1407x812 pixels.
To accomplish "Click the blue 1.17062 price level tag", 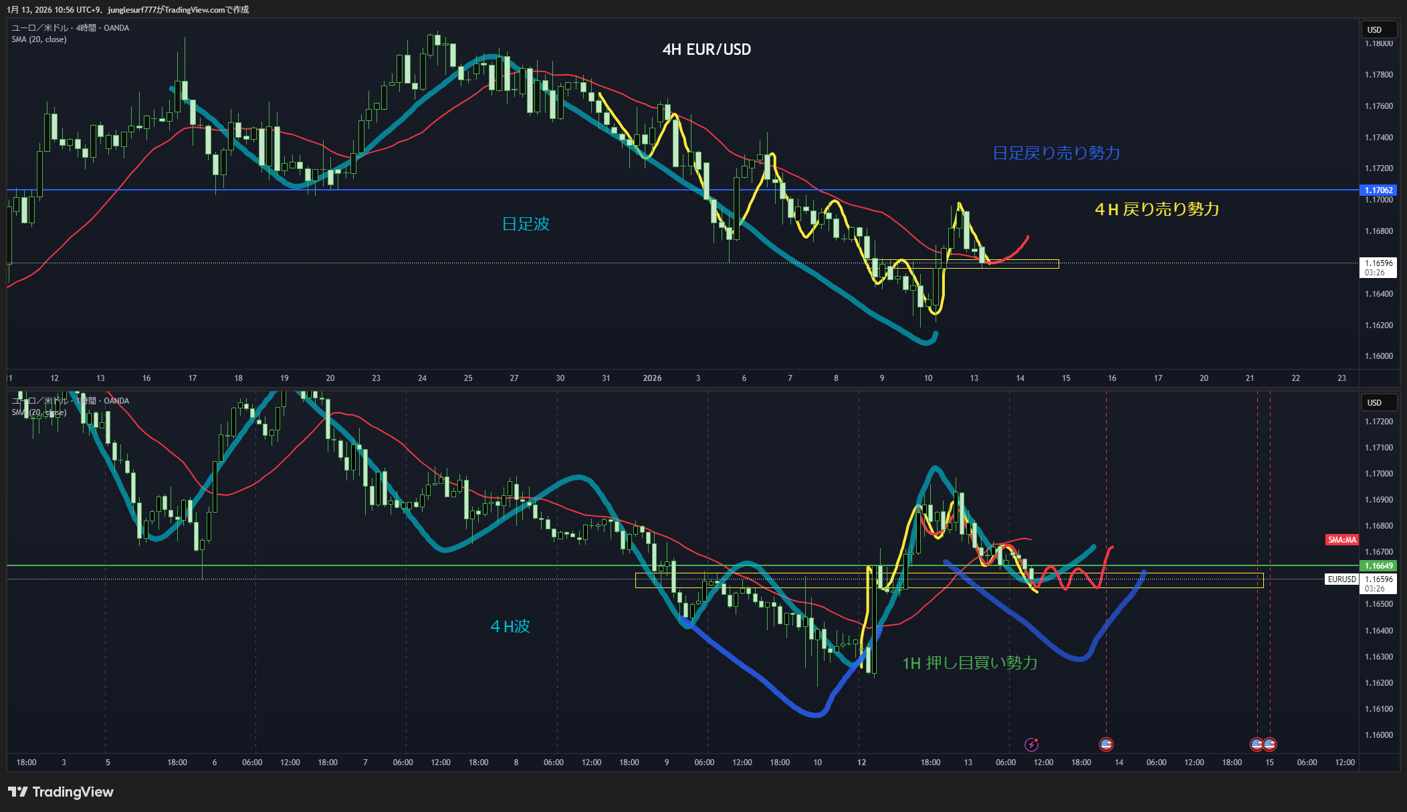I will (1378, 190).
